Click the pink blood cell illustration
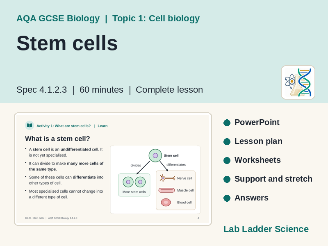This screenshot has height=246, width=328. (166, 202)
